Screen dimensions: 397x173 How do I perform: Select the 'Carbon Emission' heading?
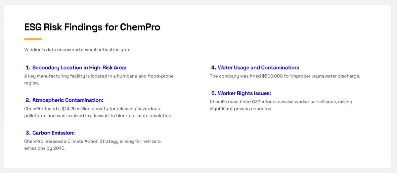pos(54,133)
